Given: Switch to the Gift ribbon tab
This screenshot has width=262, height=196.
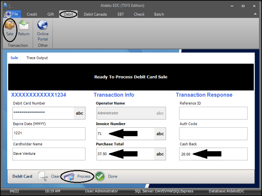Looking at the screenshot, I should pos(51,14).
